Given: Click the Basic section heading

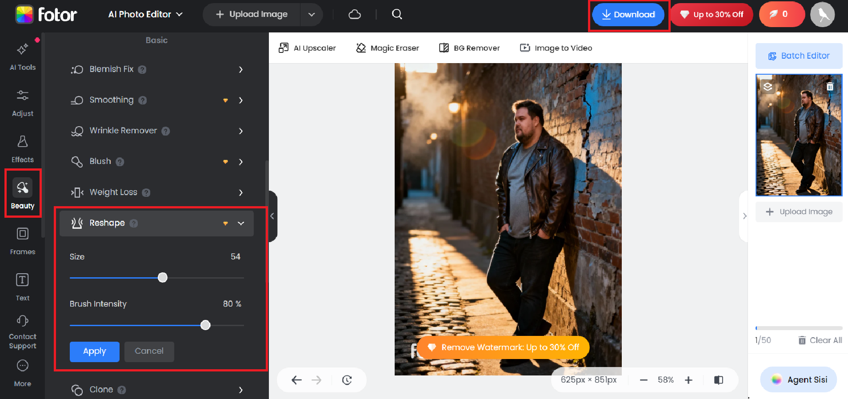Looking at the screenshot, I should point(156,40).
